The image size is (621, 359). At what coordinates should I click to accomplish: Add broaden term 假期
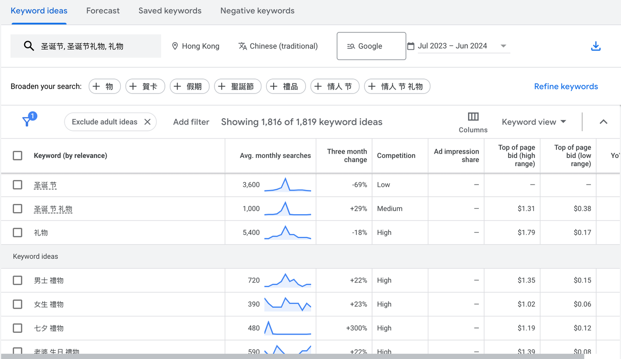[x=190, y=87]
